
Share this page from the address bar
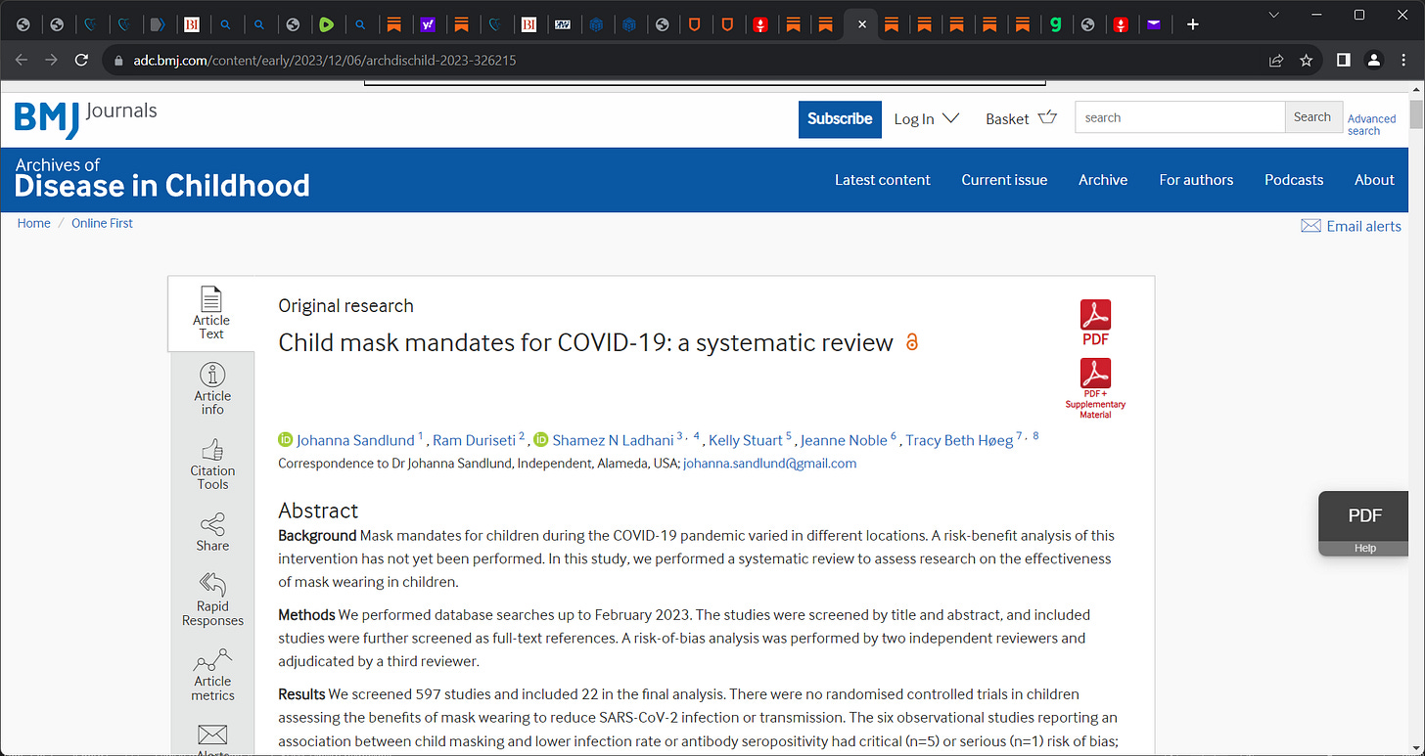click(1276, 61)
